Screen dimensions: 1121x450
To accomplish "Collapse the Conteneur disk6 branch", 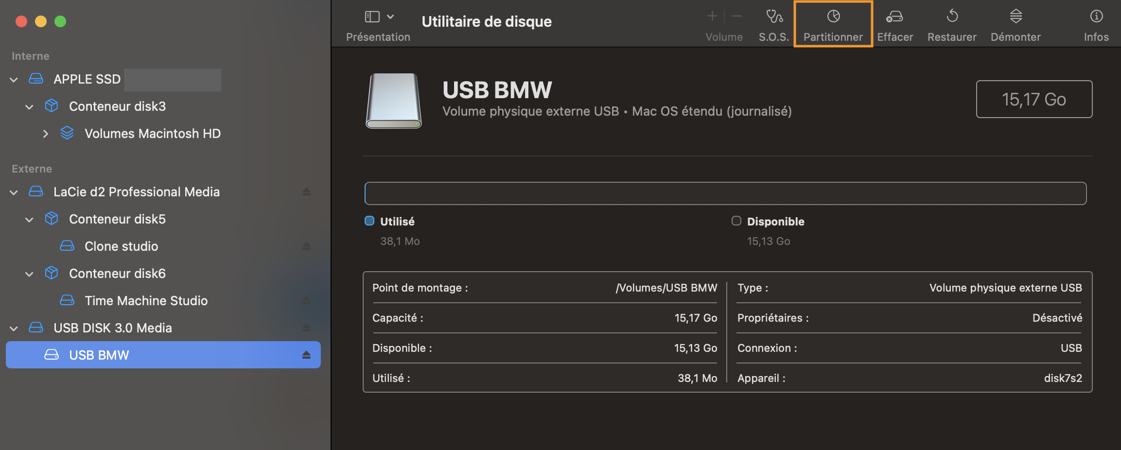I will point(29,274).
